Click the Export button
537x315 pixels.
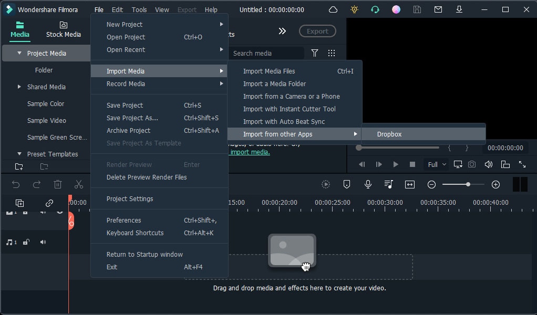click(317, 31)
